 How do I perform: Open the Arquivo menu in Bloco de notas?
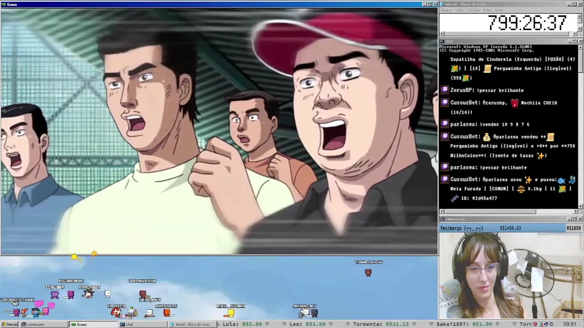click(446, 10)
